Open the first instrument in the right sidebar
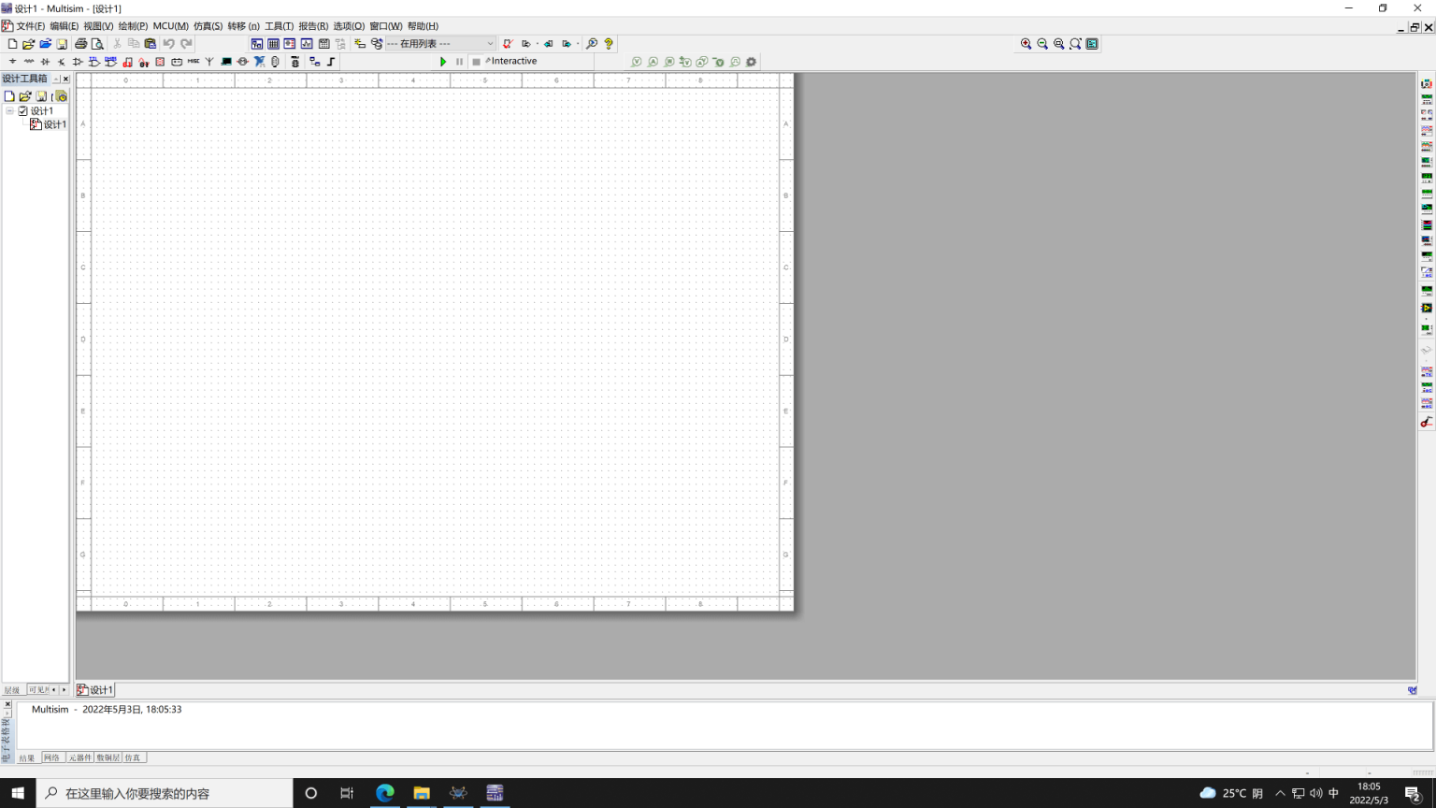Viewport: 1436px width, 808px height. (1427, 84)
